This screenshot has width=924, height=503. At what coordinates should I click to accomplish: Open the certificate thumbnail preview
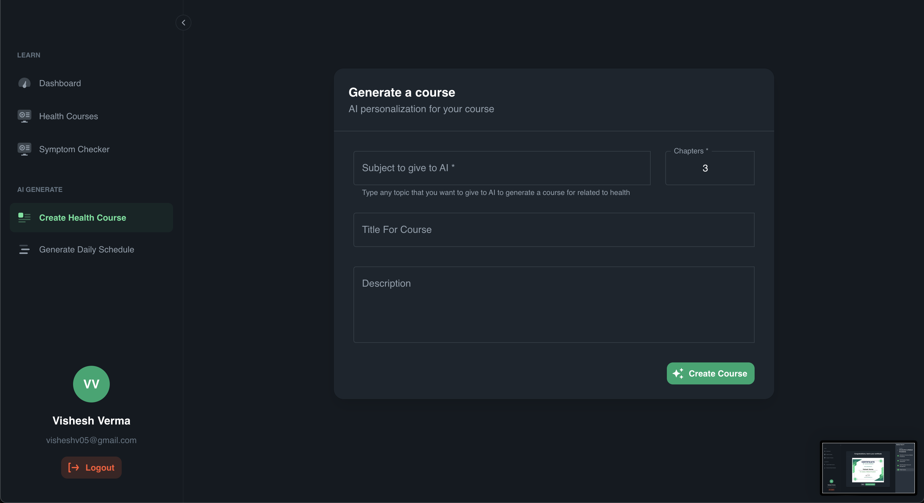coord(868,468)
